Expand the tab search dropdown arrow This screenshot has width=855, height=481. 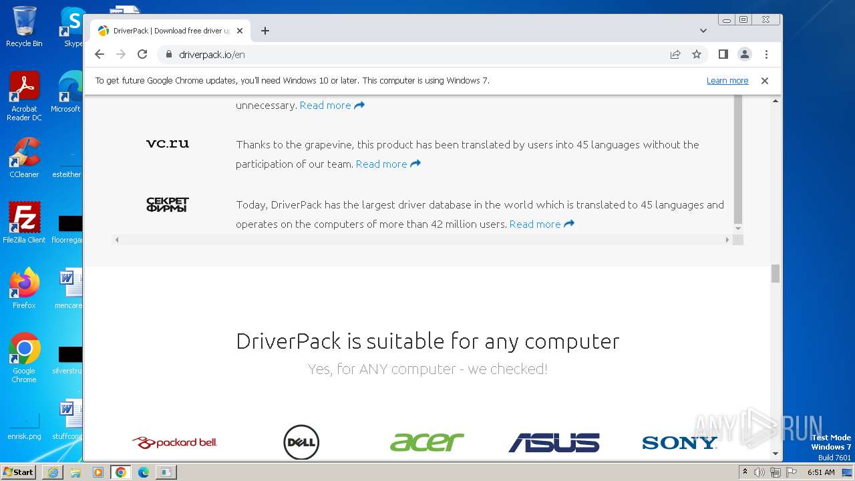click(703, 31)
